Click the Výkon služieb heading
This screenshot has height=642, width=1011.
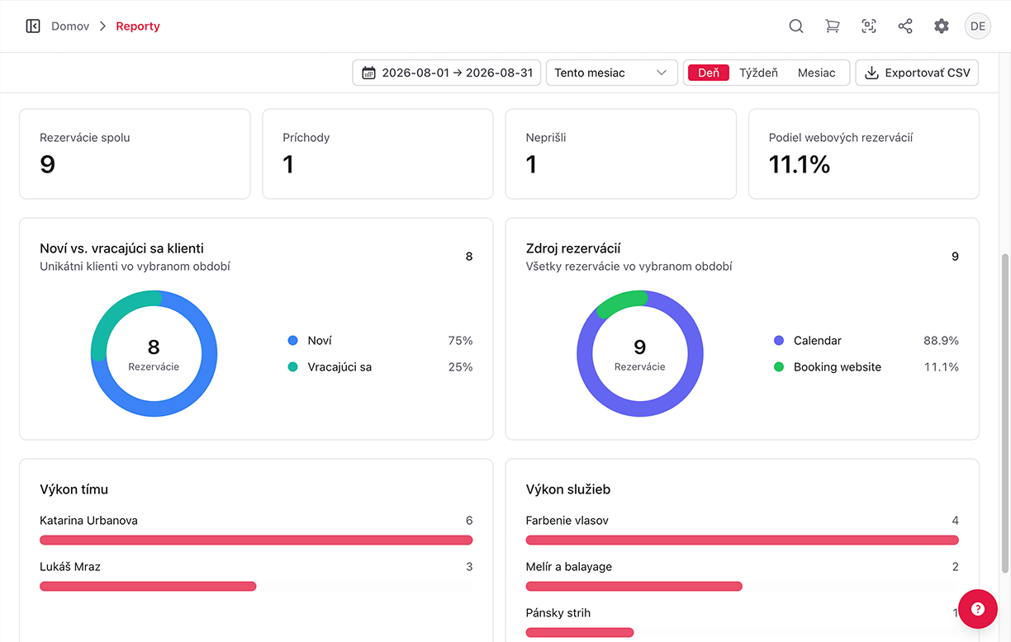click(x=568, y=489)
